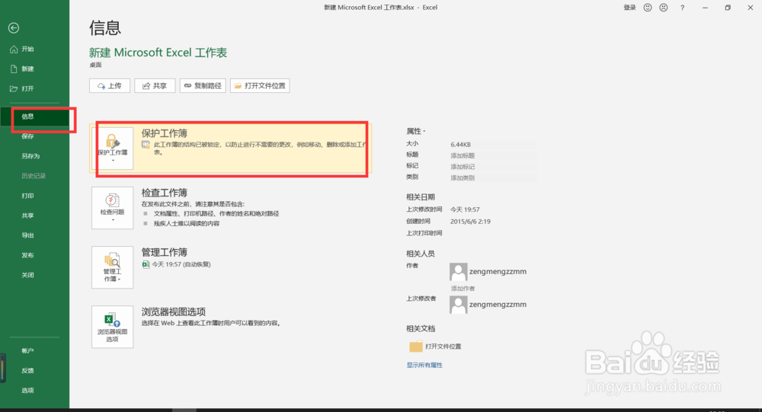Click the 显示所有属性 link
Screen dimensions: 762x412
coord(424,366)
